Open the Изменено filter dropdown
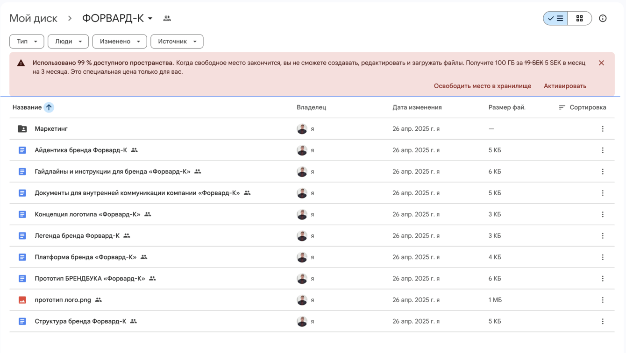Screen dimensions: 626x353 [x=120, y=42]
